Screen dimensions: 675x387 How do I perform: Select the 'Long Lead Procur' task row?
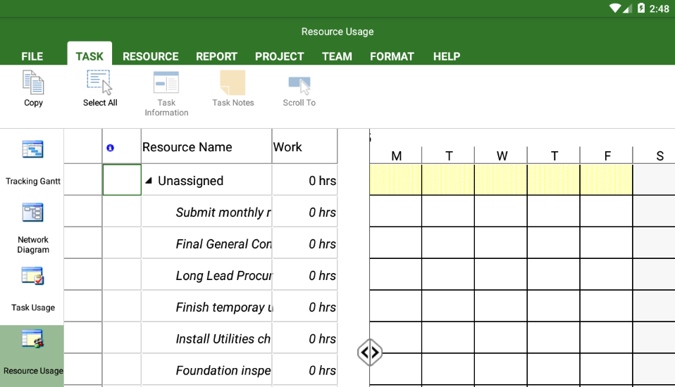(x=206, y=275)
